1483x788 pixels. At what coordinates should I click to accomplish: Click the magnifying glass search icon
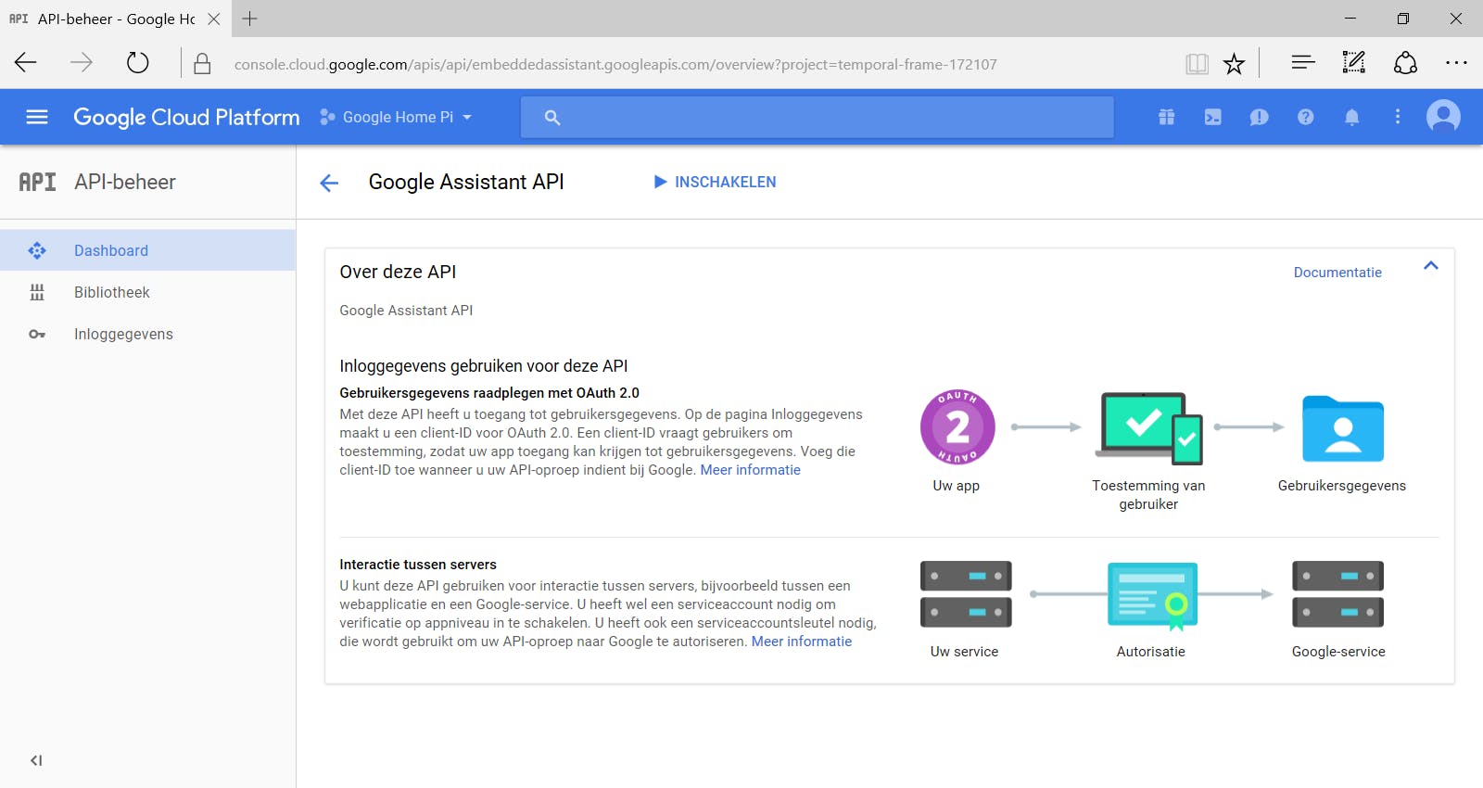click(x=552, y=117)
